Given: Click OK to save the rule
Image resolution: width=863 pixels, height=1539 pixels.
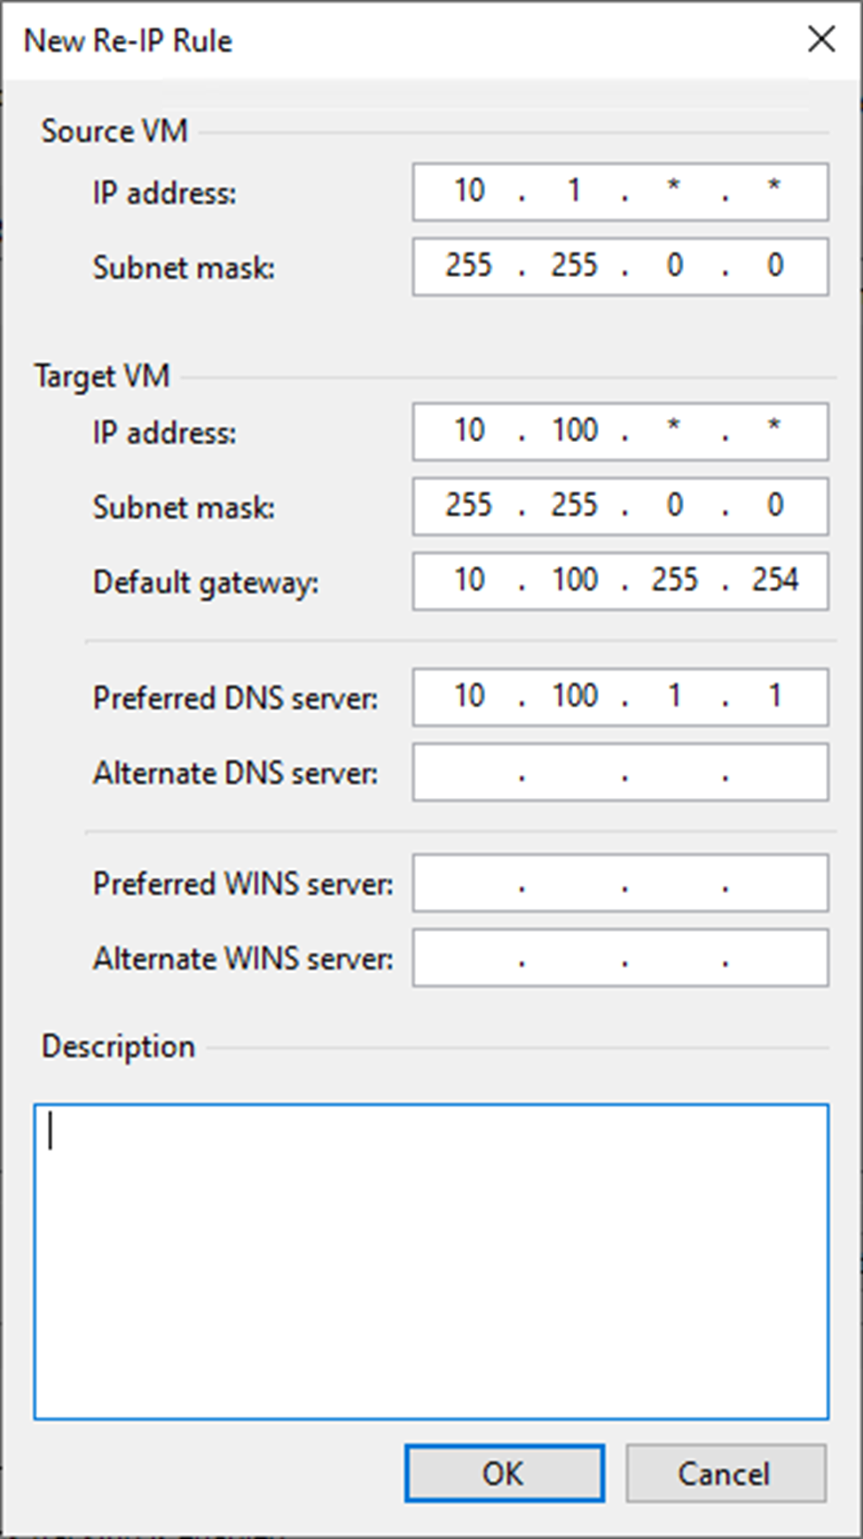Looking at the screenshot, I should [504, 1473].
